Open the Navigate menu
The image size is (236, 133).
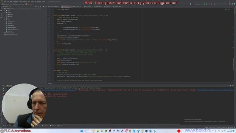tap(15, 1)
